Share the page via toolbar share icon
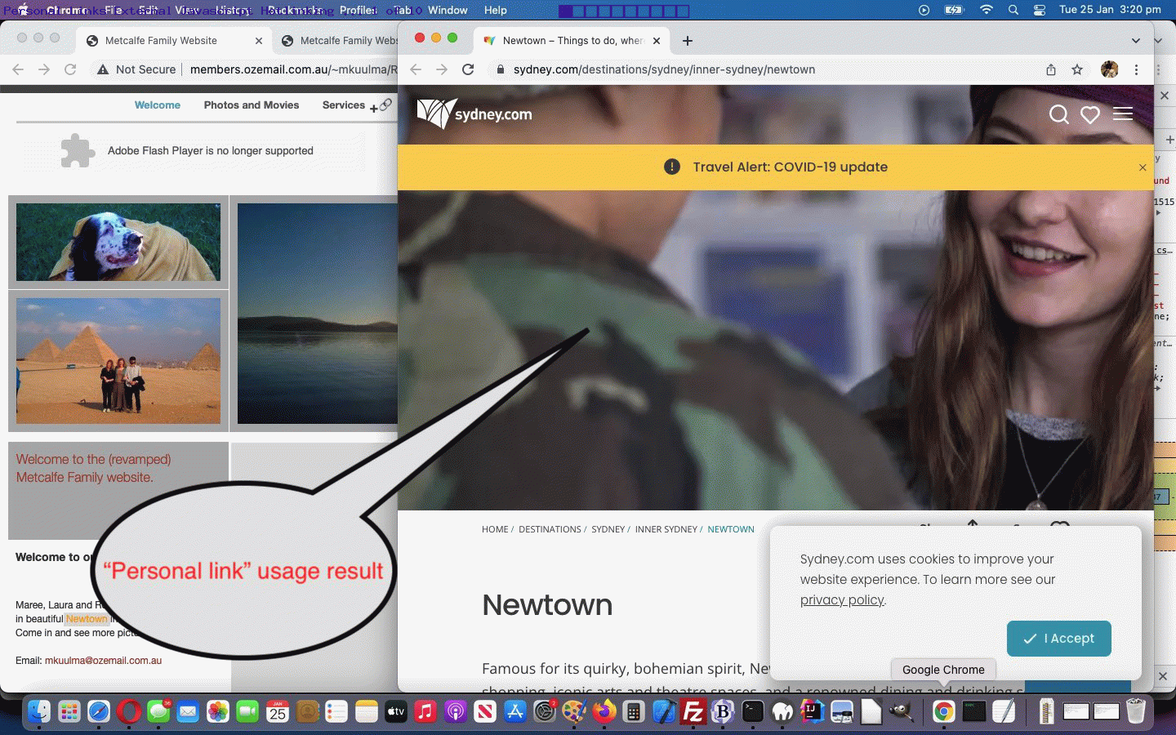Screen dimensions: 1176x735 coord(1051,69)
